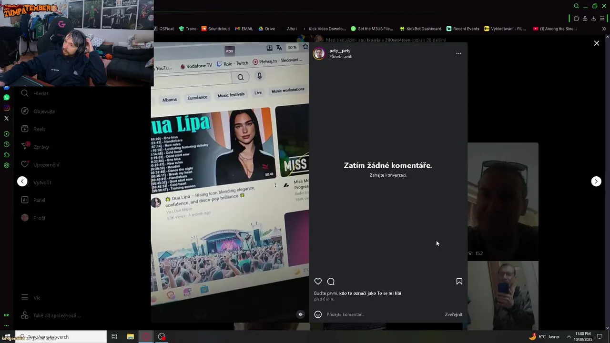Open the browser downloads icon

593,19
